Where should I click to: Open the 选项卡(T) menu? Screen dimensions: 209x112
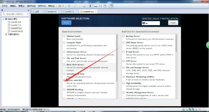(x=42, y=6)
